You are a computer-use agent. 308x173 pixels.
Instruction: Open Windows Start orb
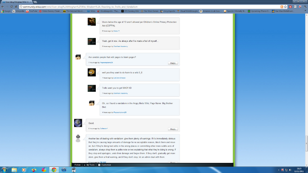tap(4, 170)
